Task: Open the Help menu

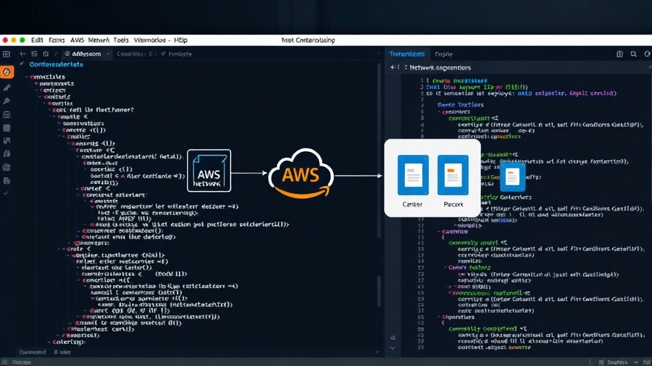Action: point(180,40)
